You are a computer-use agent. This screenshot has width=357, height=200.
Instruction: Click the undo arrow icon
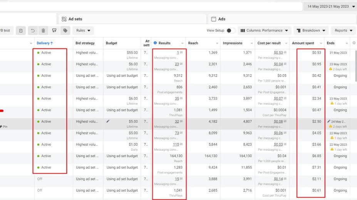pos(33,30)
